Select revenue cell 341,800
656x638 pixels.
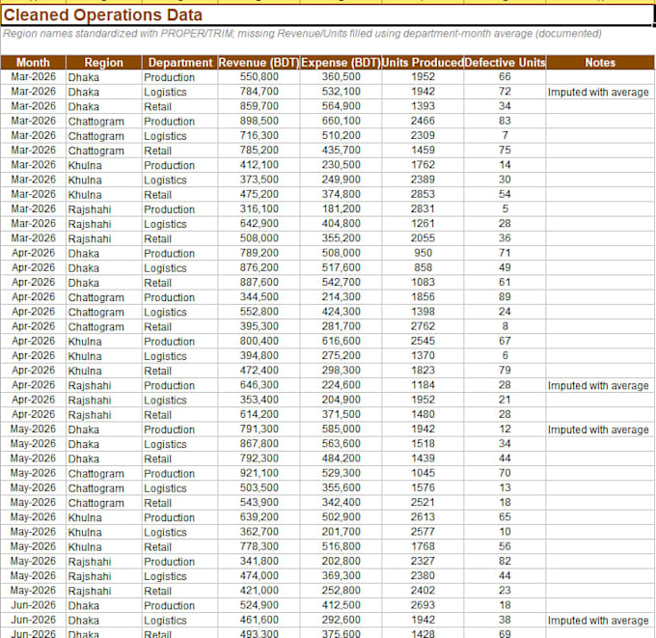[x=259, y=561]
